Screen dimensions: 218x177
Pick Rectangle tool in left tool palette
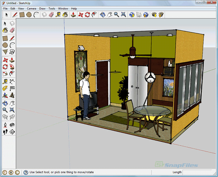[5, 38]
